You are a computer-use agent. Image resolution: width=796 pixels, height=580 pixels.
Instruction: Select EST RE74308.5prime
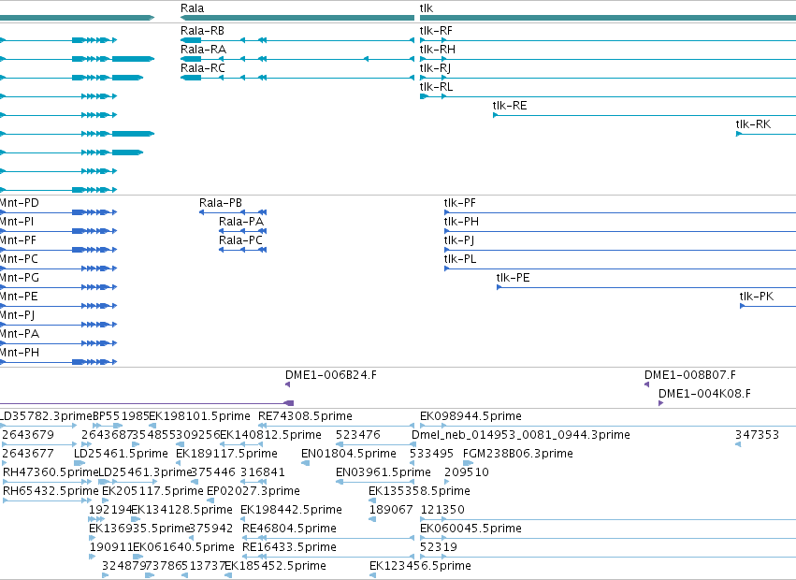[305, 416]
